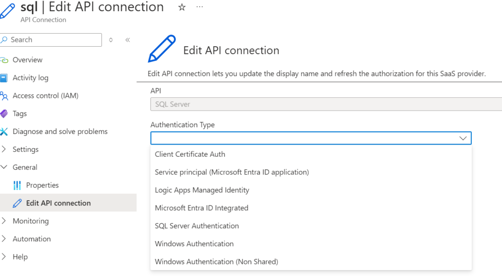
Task: Click the Properties bars icon
Action: [x=17, y=185]
